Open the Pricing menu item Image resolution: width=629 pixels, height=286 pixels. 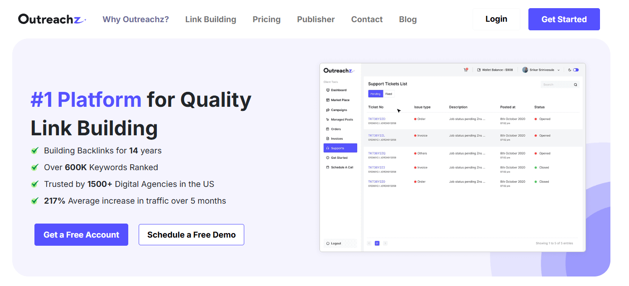pos(266,19)
